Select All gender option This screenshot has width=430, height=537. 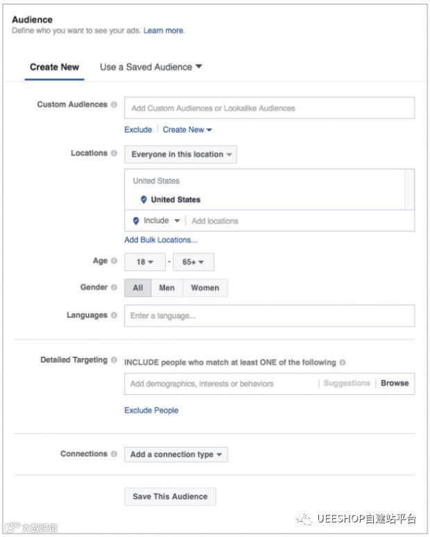[x=137, y=288]
